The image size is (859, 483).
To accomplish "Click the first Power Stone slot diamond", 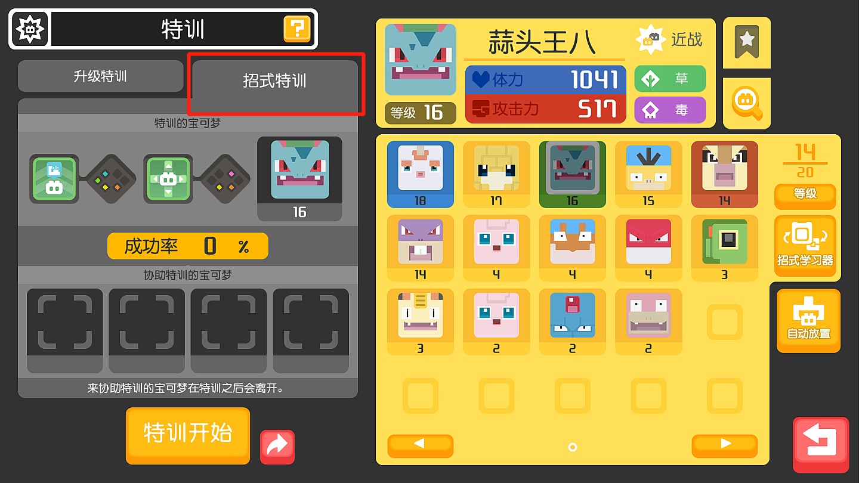I will pyautogui.click(x=111, y=179).
